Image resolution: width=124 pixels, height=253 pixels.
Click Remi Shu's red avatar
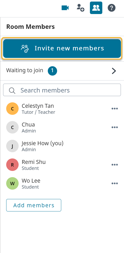coord(12,165)
